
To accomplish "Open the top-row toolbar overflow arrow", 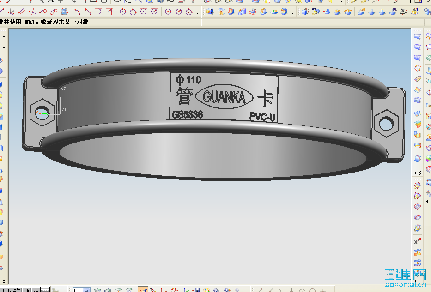I will point(342,2).
